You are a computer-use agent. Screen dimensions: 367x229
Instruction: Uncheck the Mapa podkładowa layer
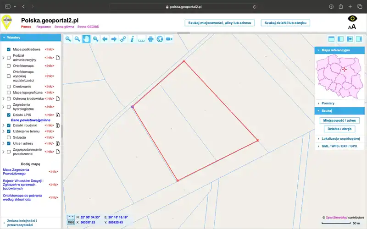9,49
